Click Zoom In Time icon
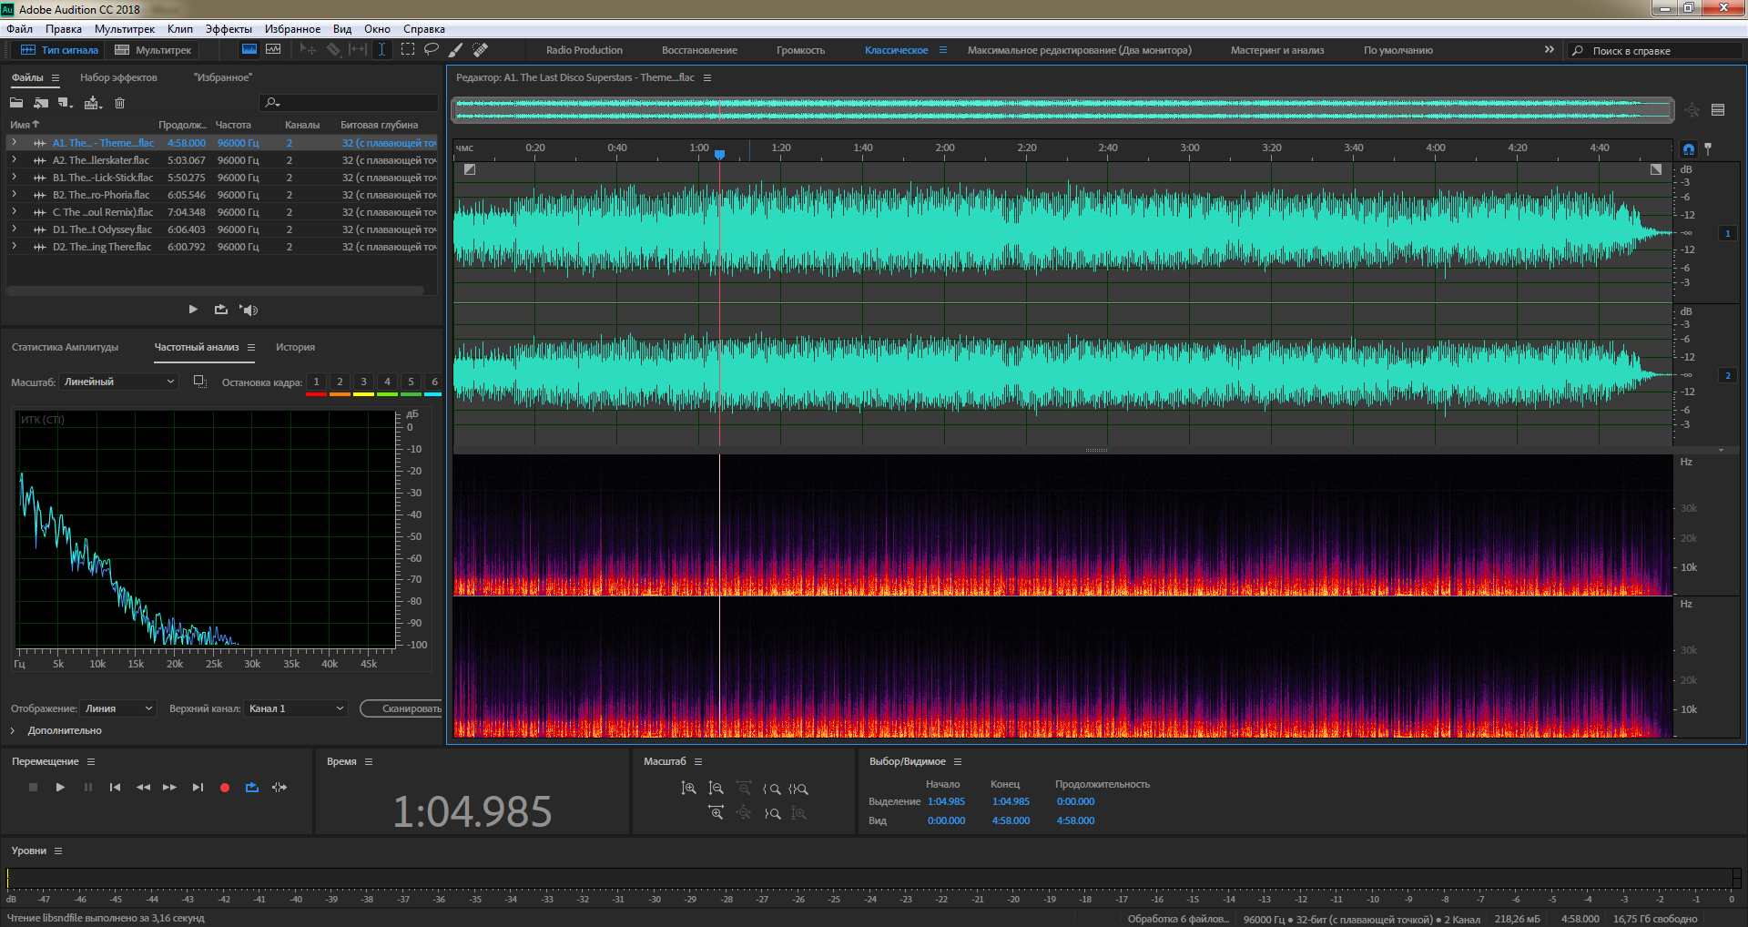Screen dimensions: 1748x927 click(x=716, y=813)
